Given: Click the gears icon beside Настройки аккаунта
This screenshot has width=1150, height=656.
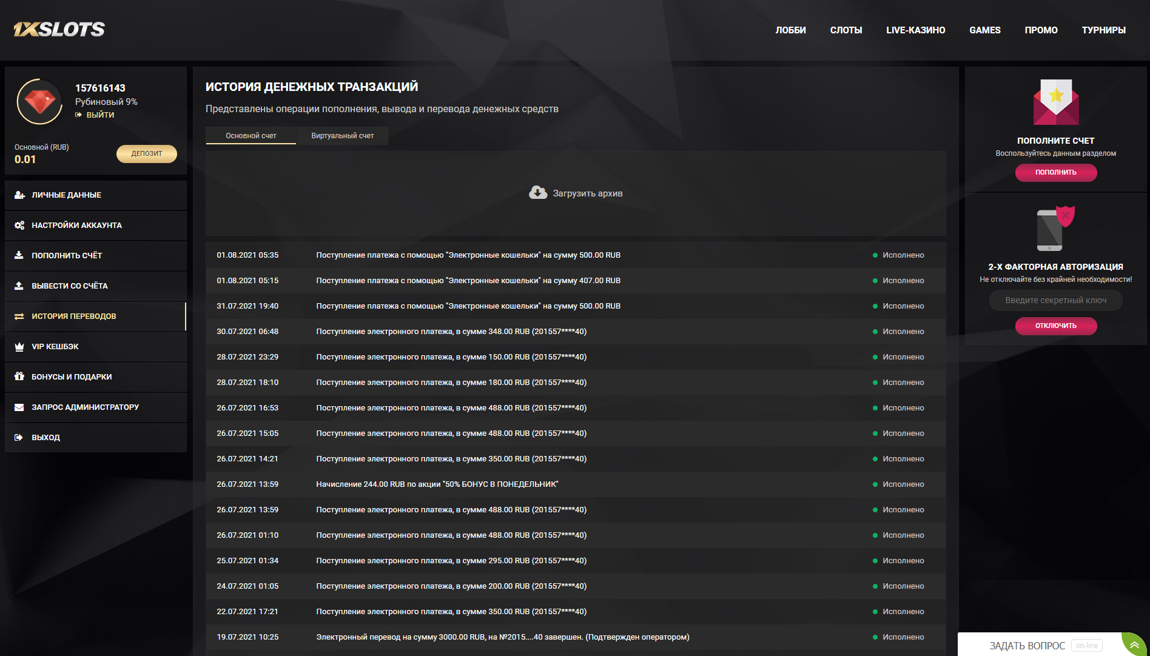Looking at the screenshot, I should pos(19,225).
